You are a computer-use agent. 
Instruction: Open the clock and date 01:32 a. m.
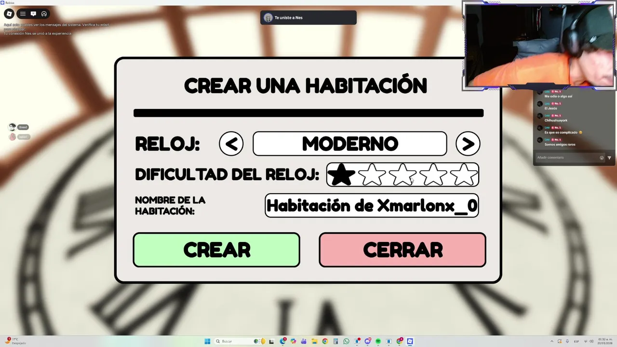coord(605,341)
